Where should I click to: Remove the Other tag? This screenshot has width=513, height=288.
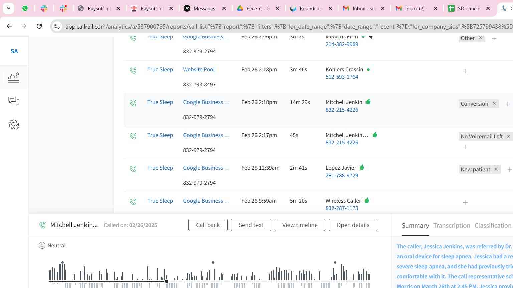481,38
